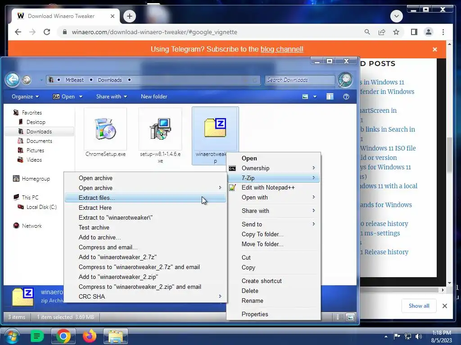Click the volume speaker tray icon
461x345 pixels.
point(419,336)
